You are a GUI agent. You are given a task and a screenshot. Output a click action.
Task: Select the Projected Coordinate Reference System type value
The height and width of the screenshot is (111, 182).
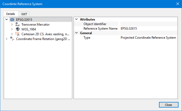coord(149,38)
